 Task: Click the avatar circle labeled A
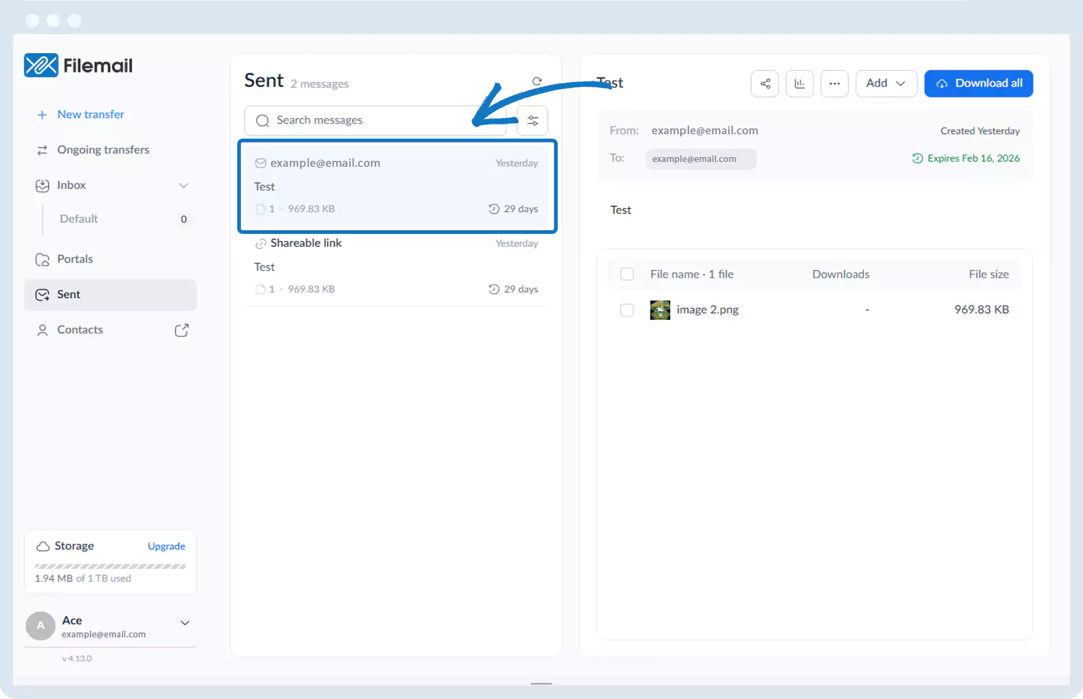tap(41, 626)
